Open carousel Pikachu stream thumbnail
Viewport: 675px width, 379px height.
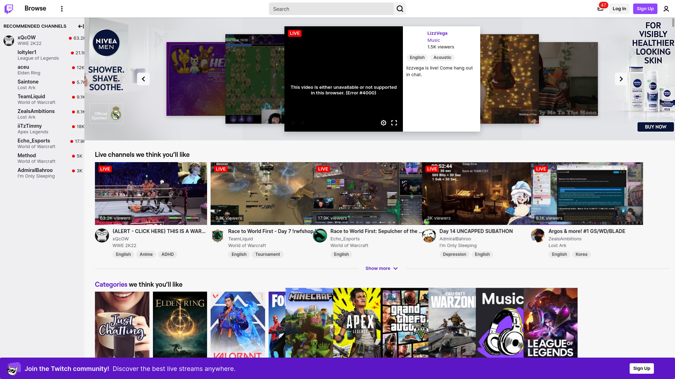tap(196, 79)
